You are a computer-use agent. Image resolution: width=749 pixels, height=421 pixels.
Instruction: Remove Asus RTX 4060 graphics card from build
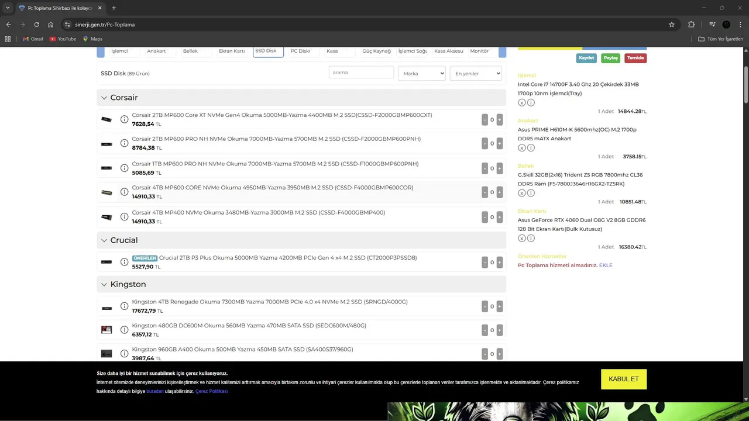click(x=521, y=238)
